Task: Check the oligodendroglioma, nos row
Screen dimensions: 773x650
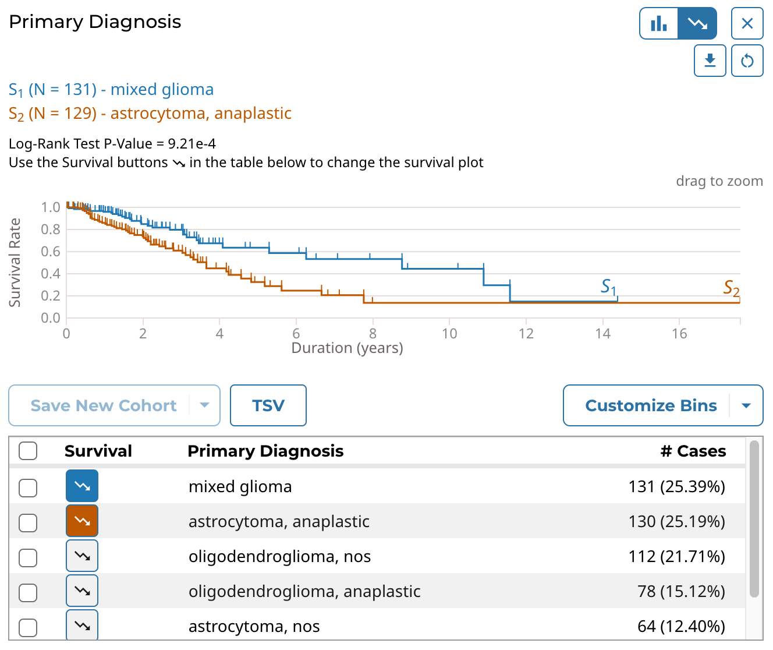Action: pos(28,557)
